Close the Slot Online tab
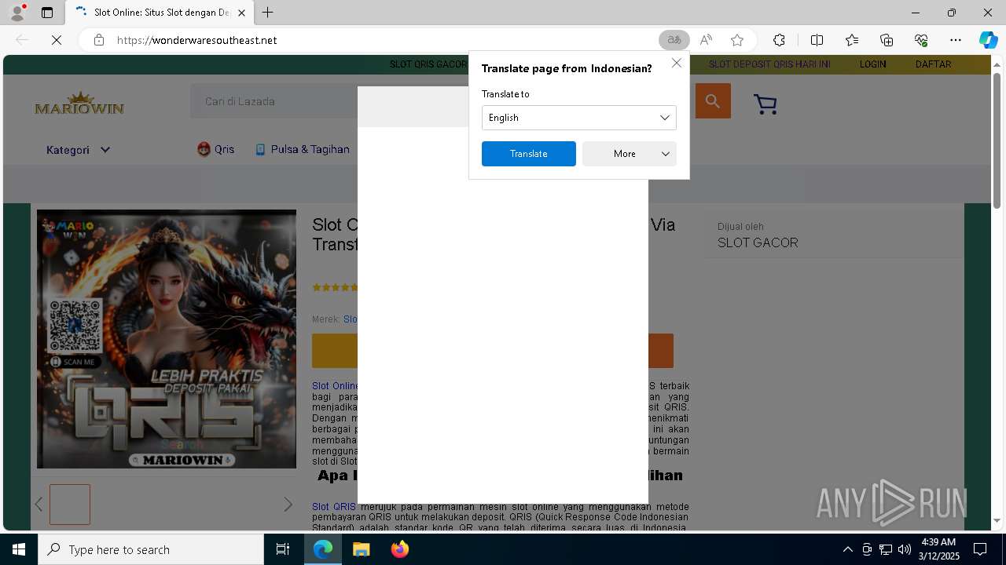Image resolution: width=1006 pixels, height=565 pixels. tap(241, 13)
